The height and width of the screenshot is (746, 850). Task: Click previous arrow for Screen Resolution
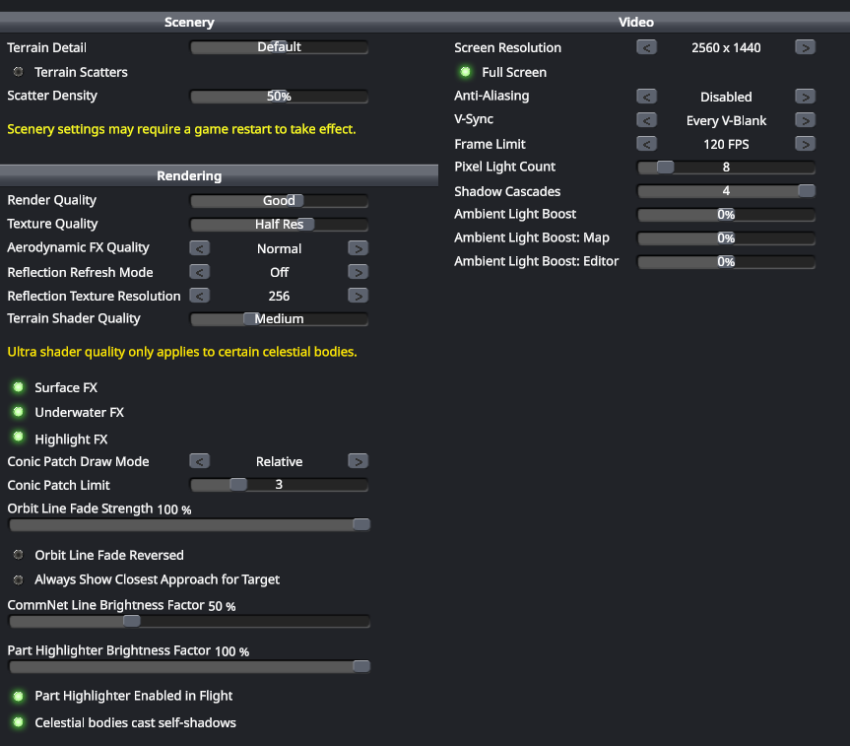point(646,47)
